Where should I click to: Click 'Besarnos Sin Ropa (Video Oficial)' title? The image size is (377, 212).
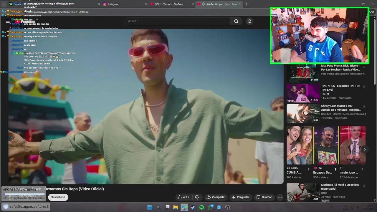tap(74, 189)
